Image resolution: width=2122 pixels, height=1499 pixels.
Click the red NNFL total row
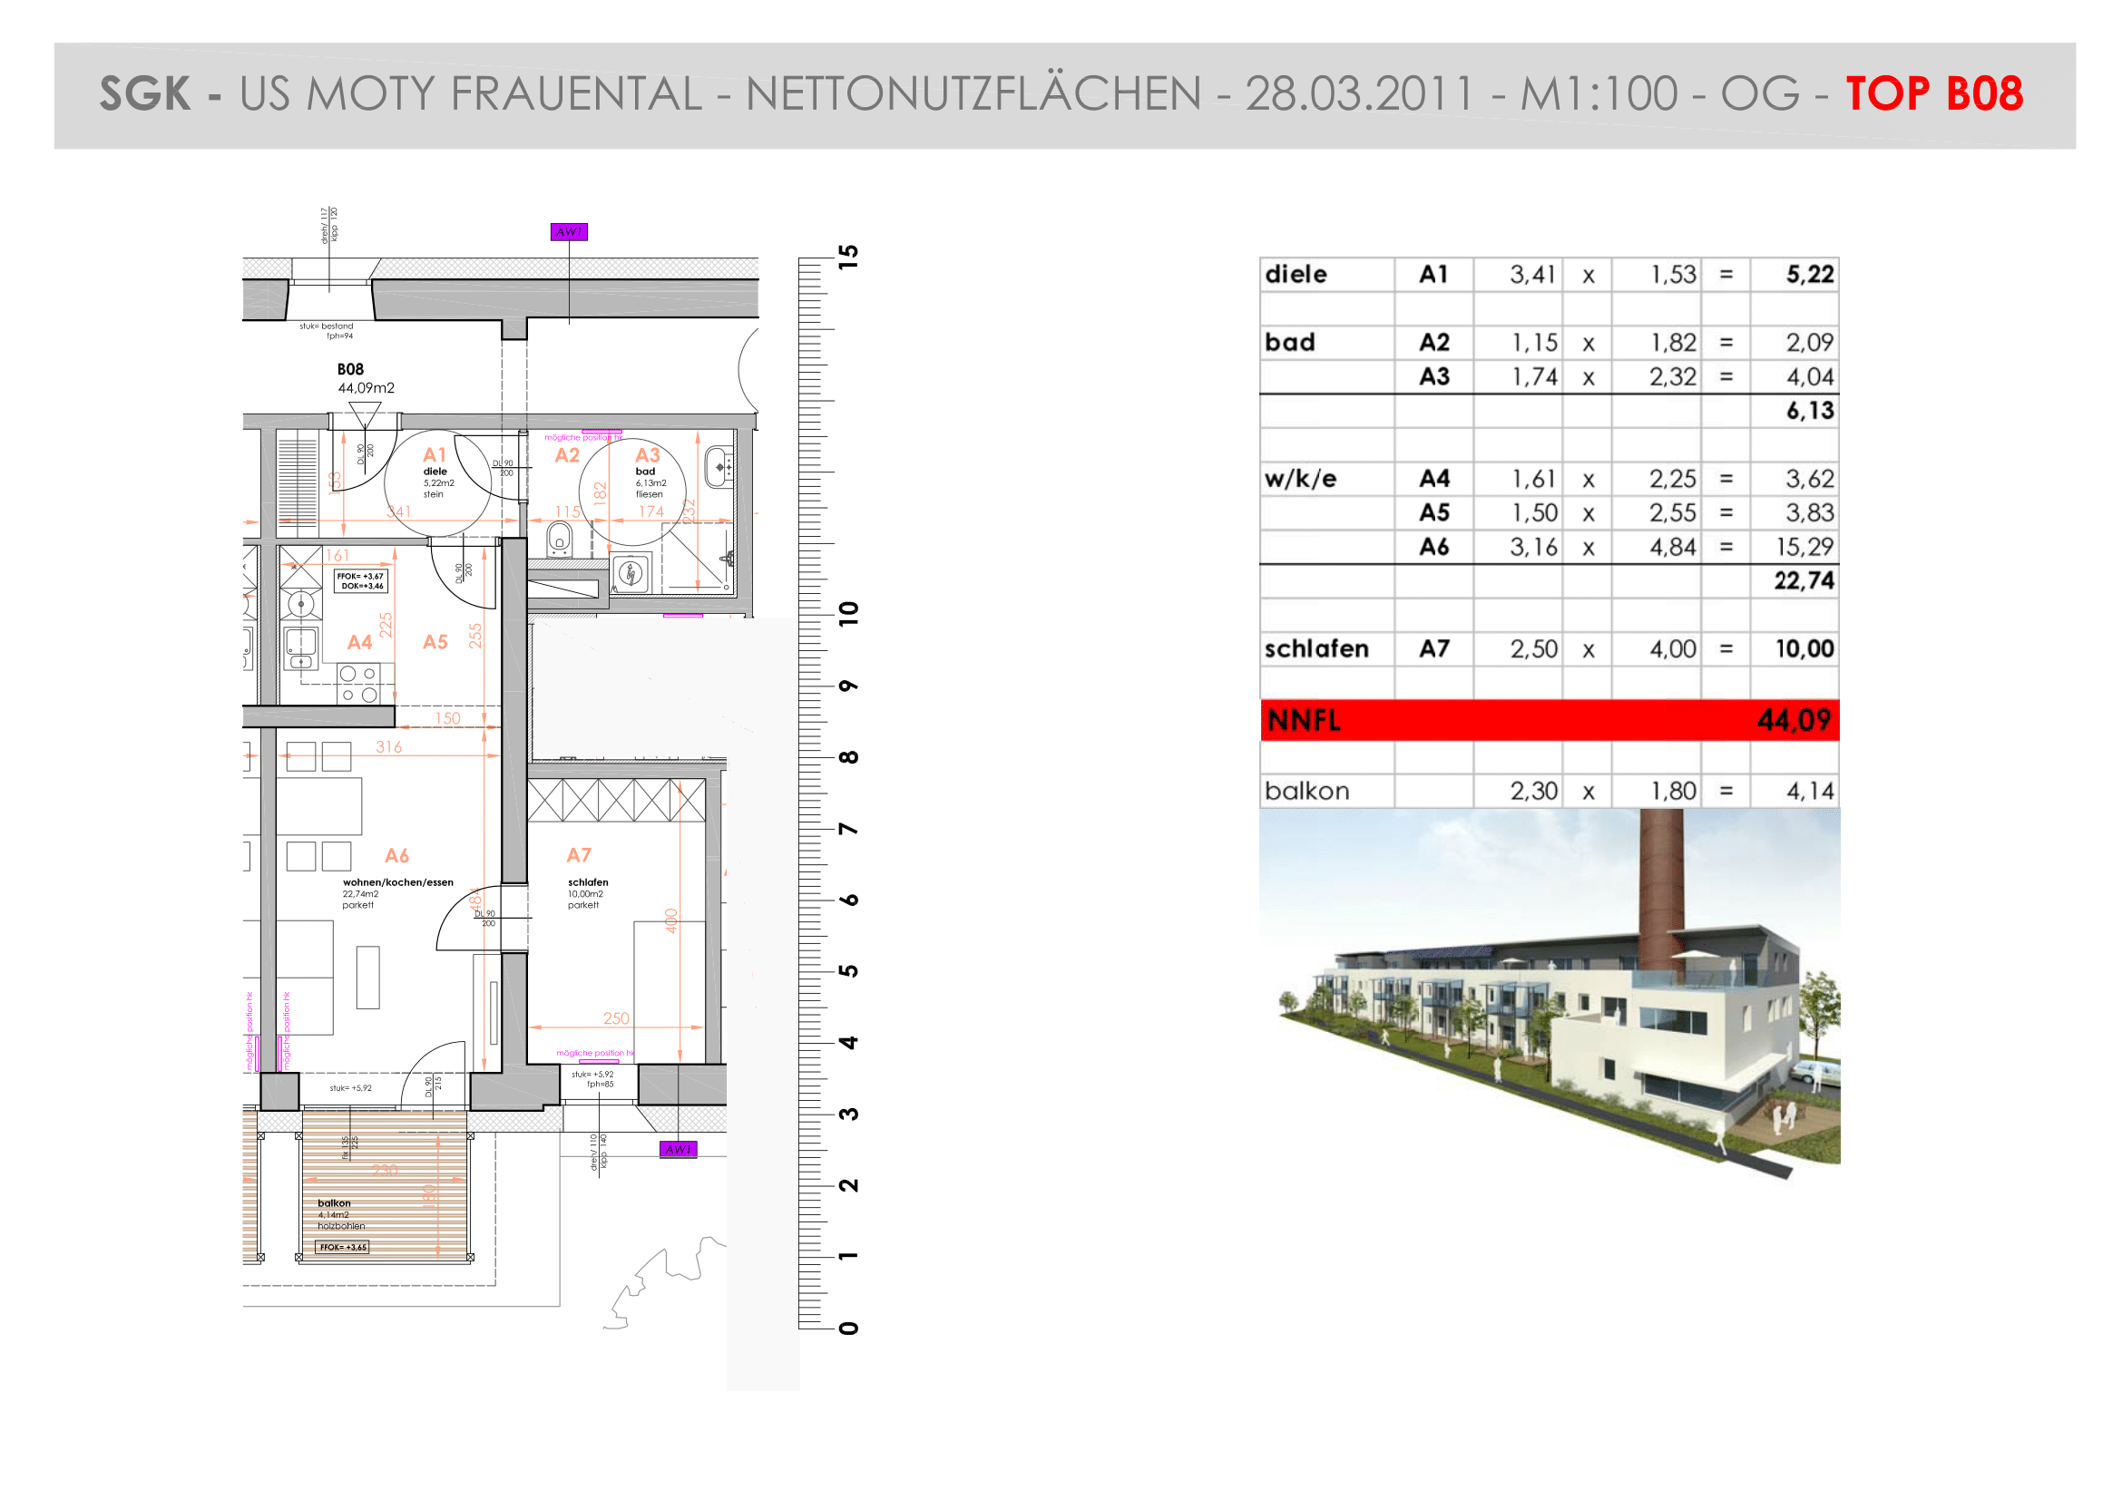(1549, 719)
